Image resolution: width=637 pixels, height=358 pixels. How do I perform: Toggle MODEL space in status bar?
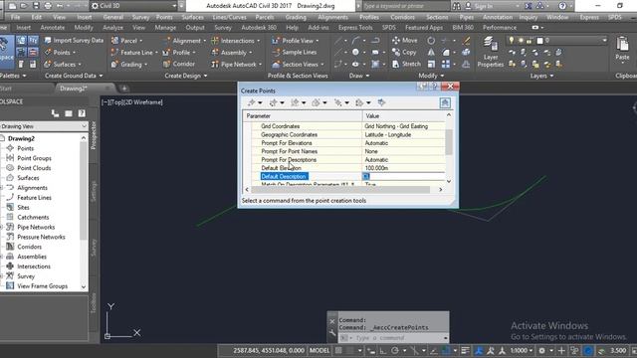click(x=319, y=350)
